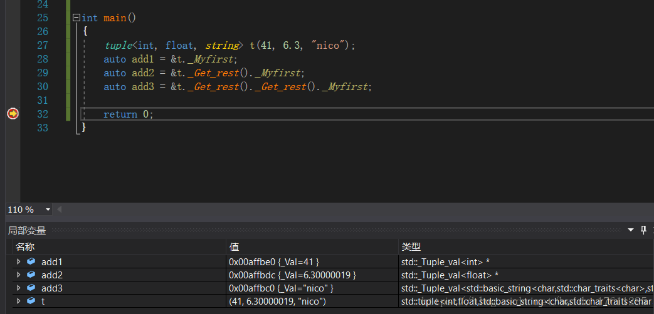Expand the add1 variable row

tap(18, 261)
